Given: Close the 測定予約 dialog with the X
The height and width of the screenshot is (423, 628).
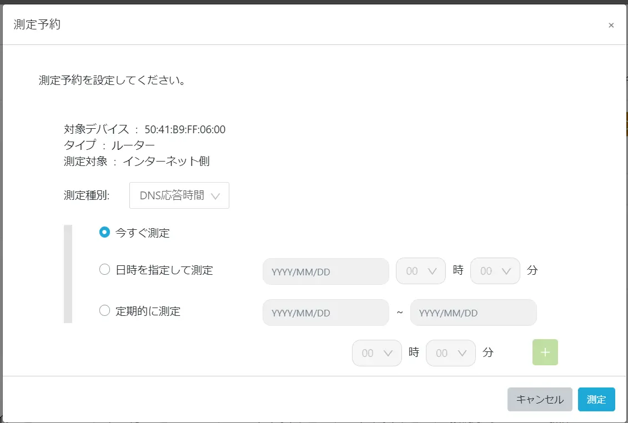Looking at the screenshot, I should [x=611, y=25].
